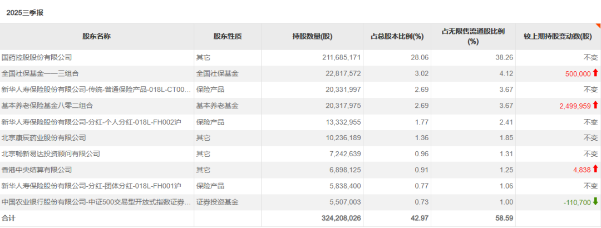601x228 pixels.
Task: Open shareholder 国药控股股份有限公司
Action: click(37, 57)
